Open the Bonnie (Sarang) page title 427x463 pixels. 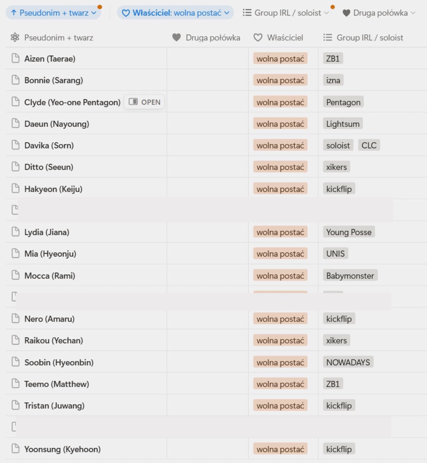pyautogui.click(x=54, y=80)
